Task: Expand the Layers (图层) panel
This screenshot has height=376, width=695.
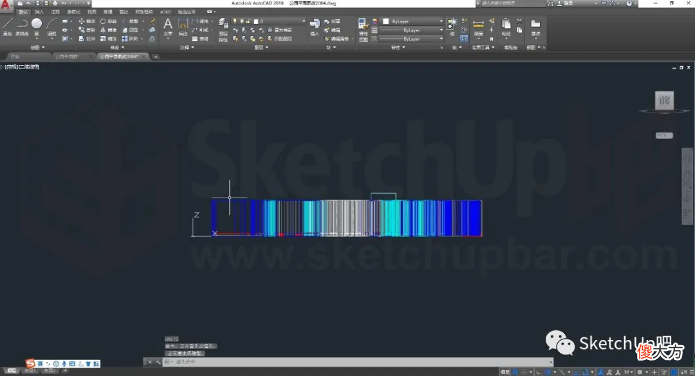Action: pos(261,48)
